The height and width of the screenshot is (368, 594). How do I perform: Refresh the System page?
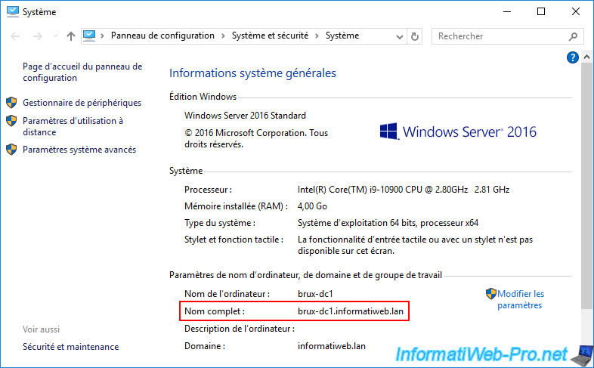pos(414,36)
